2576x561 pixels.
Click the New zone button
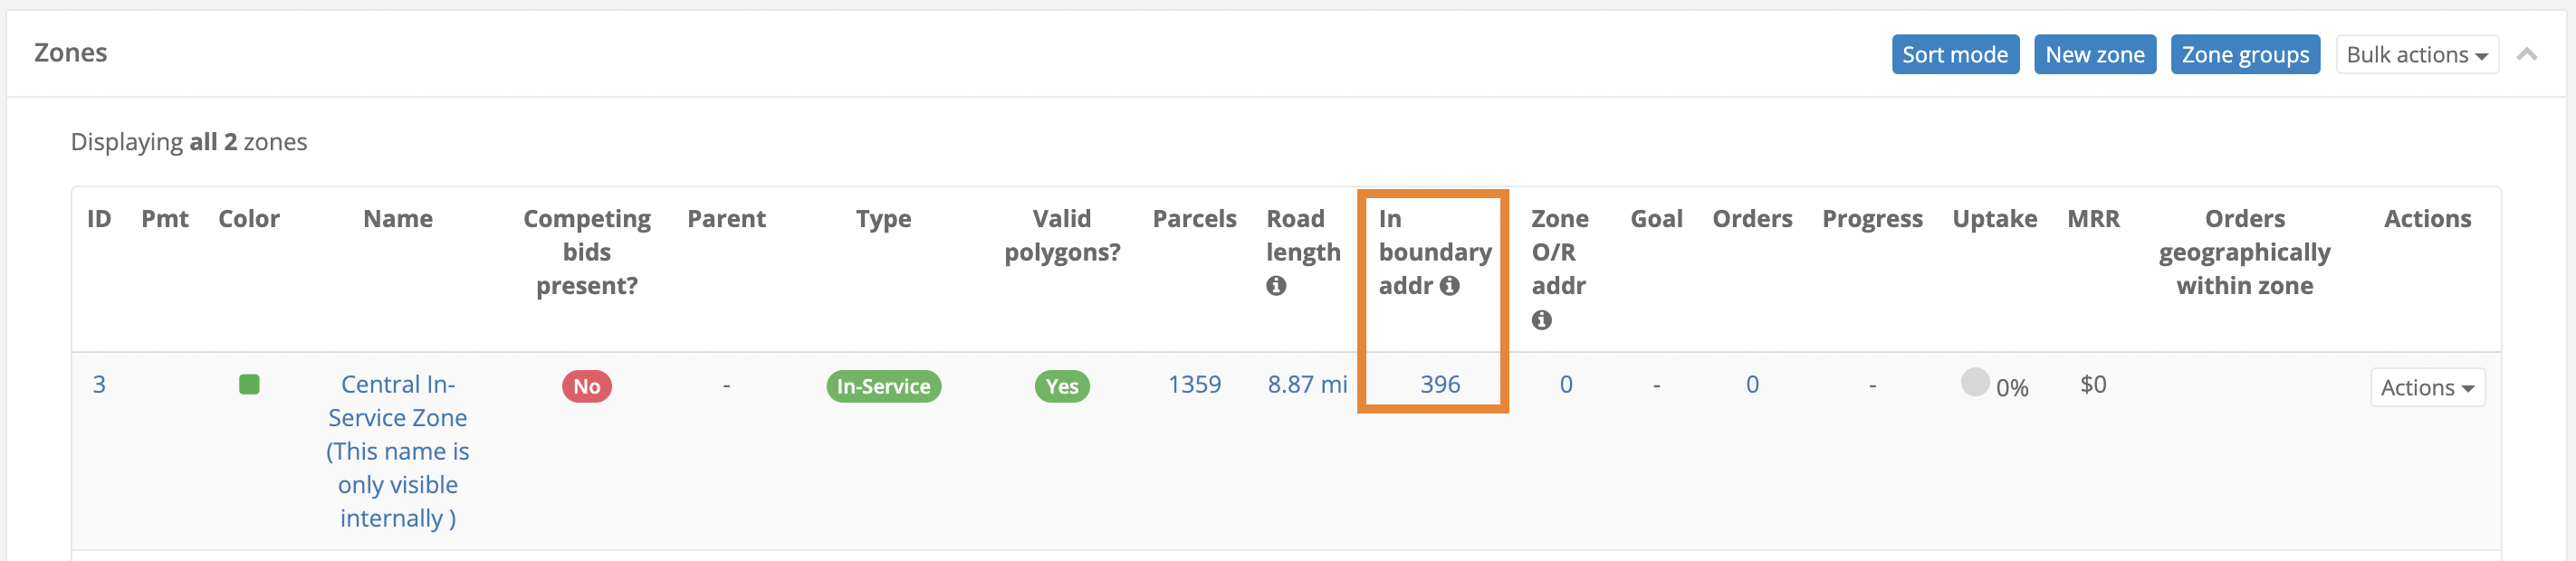[2094, 55]
